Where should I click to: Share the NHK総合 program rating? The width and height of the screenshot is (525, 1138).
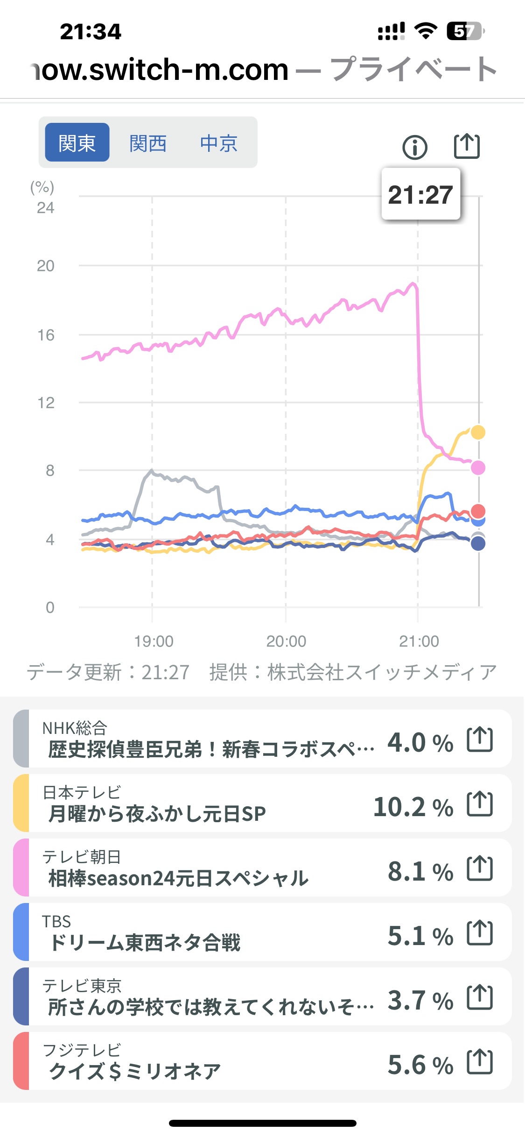(480, 740)
